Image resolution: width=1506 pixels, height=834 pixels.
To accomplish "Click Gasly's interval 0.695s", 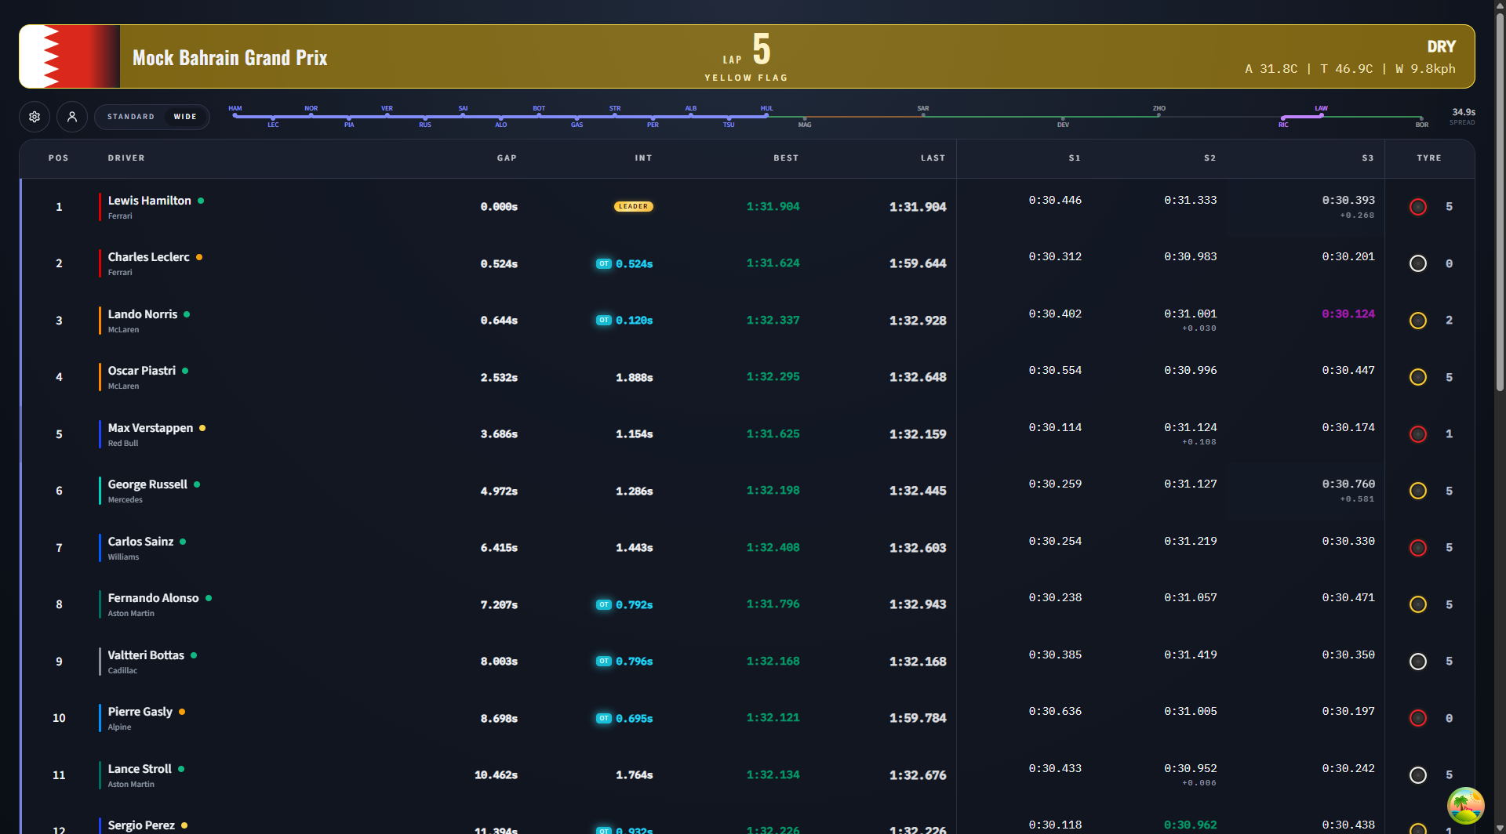I will point(634,719).
